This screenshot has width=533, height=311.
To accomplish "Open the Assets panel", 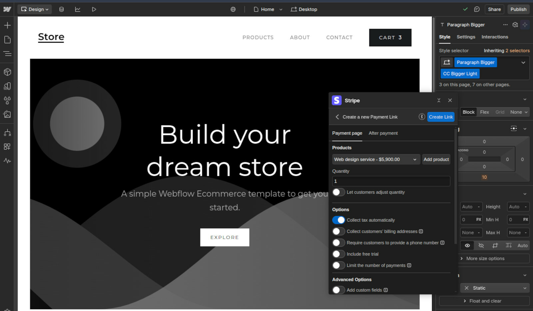I will [x=7, y=115].
